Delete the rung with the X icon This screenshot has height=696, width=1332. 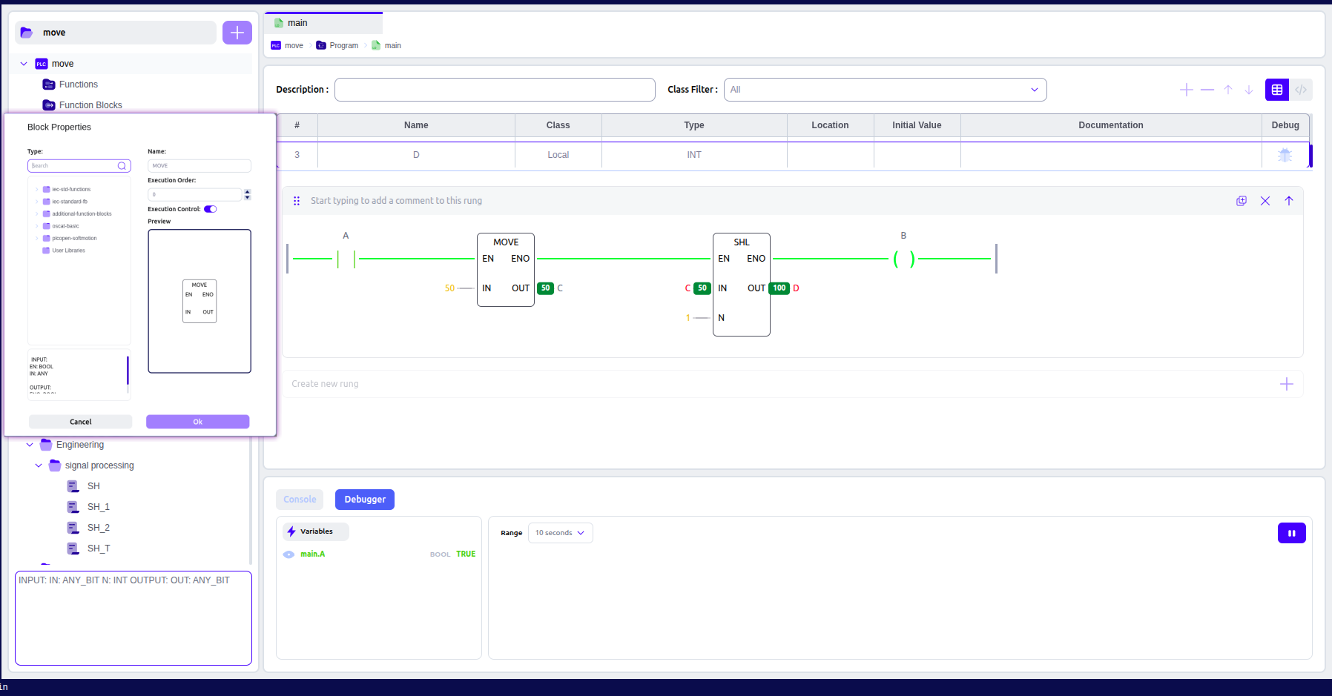pyautogui.click(x=1265, y=201)
